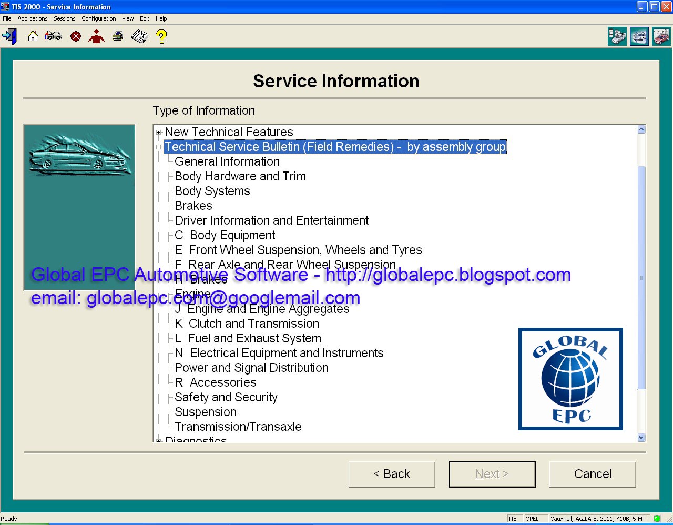Select General Information in the tree
Screen dimensions: 673x525
[x=227, y=161]
